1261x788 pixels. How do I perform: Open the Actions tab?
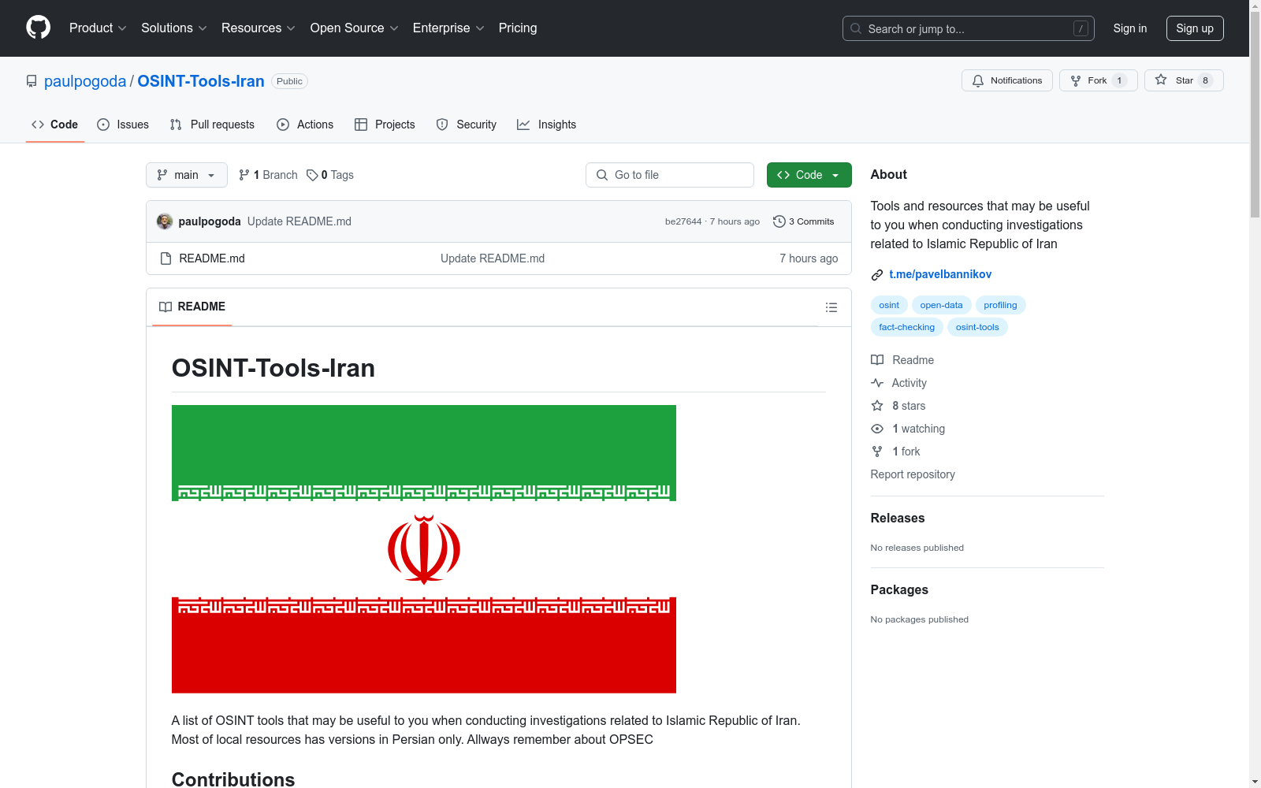(x=305, y=125)
